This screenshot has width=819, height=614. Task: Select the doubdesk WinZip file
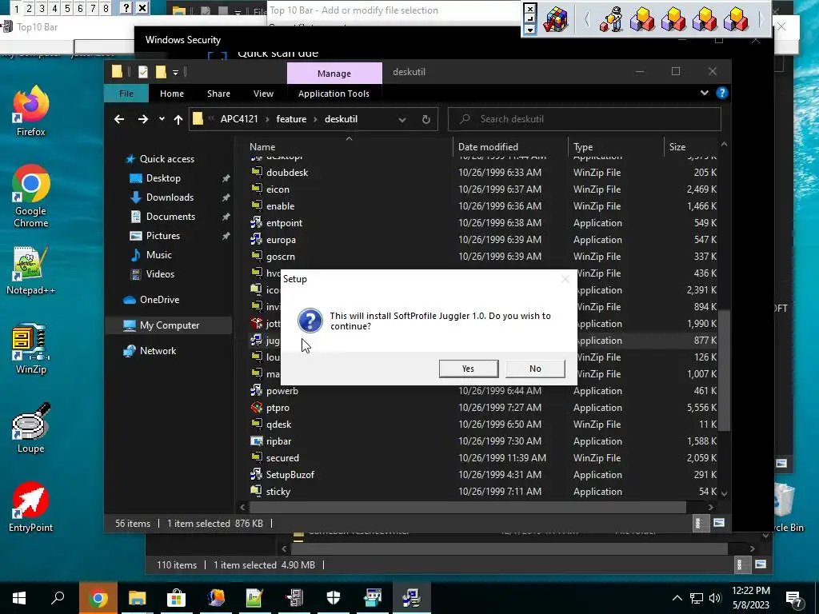[287, 173]
